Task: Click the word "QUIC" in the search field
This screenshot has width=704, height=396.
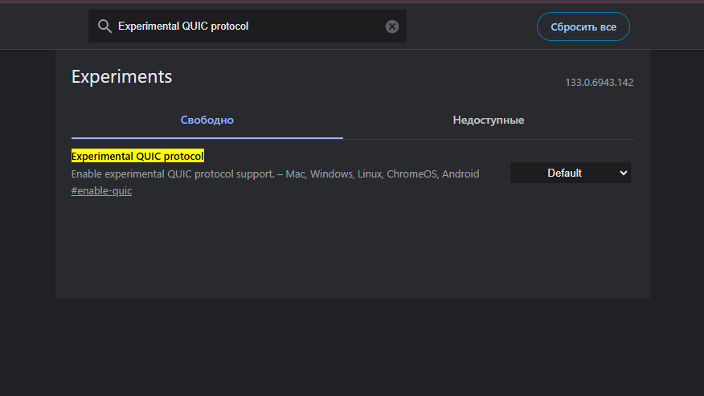Action: click(194, 26)
